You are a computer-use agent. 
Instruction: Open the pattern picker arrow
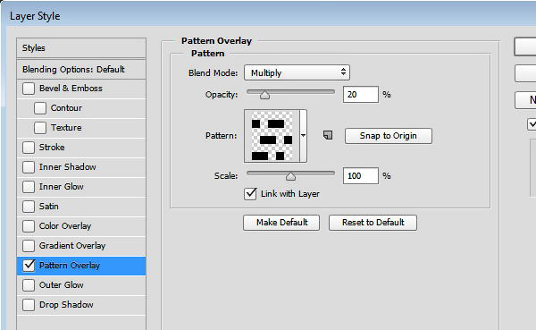click(303, 136)
